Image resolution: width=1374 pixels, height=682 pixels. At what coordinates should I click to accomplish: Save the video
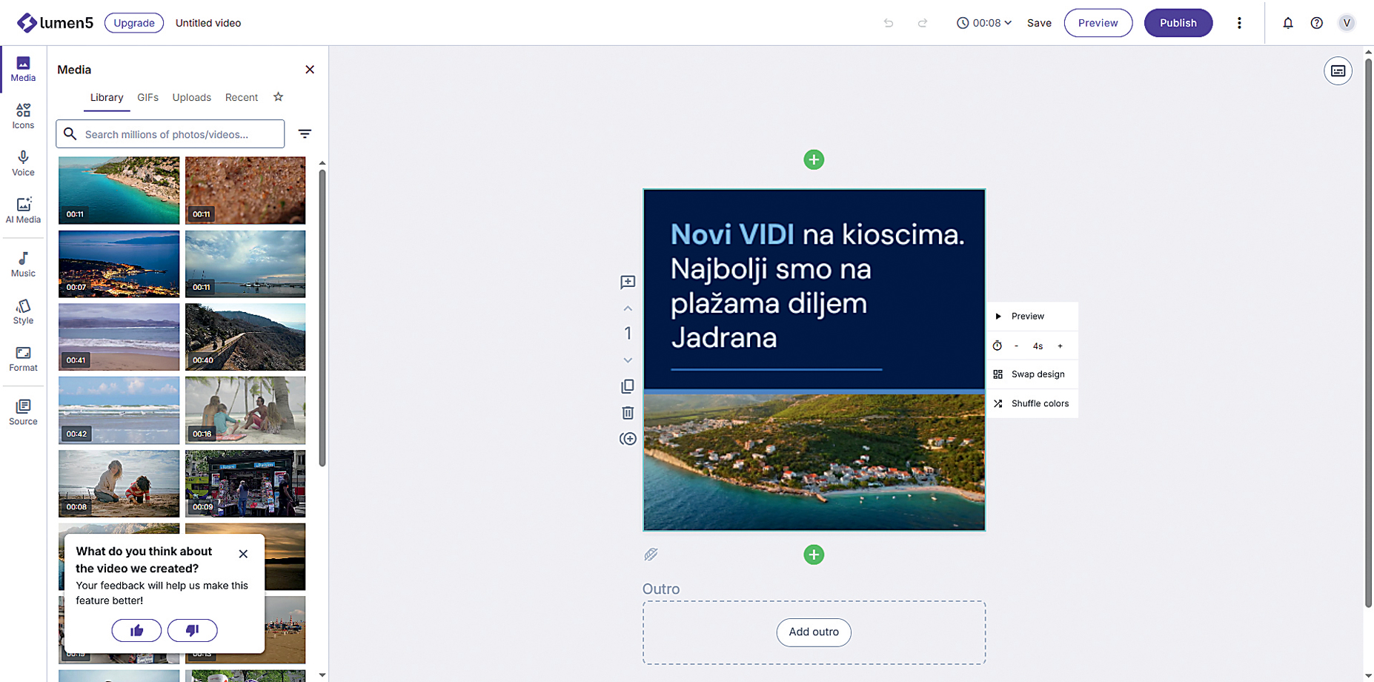(x=1039, y=23)
